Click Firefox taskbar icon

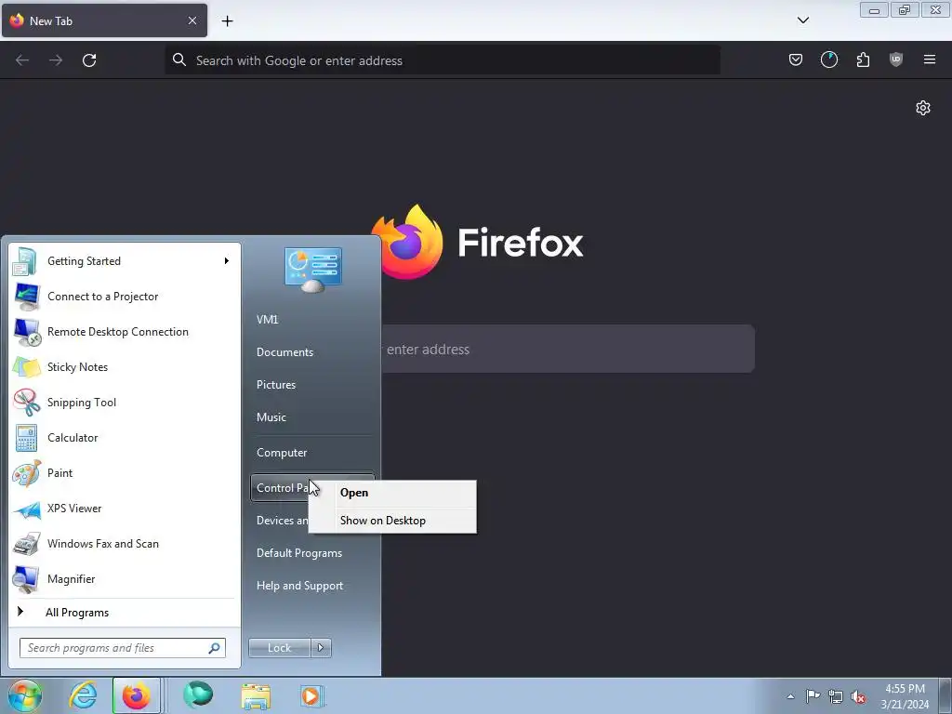[x=137, y=695]
